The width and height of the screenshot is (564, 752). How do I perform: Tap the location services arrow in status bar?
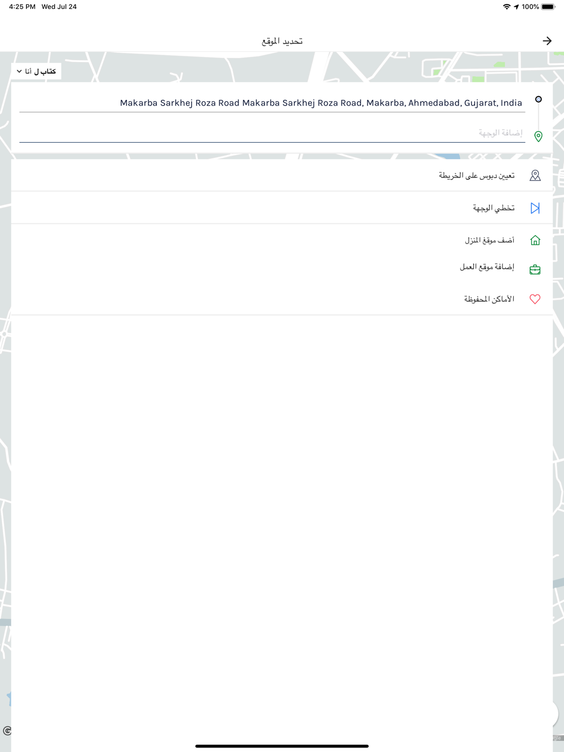516,7
